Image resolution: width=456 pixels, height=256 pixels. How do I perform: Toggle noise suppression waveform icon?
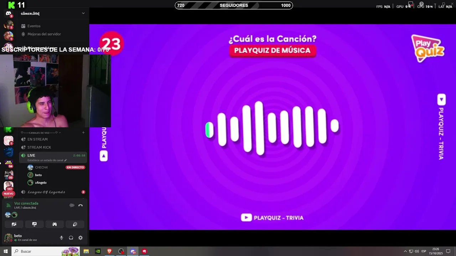coord(72,205)
